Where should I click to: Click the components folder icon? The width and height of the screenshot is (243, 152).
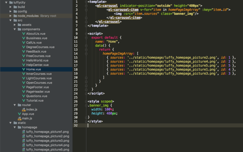19,29
